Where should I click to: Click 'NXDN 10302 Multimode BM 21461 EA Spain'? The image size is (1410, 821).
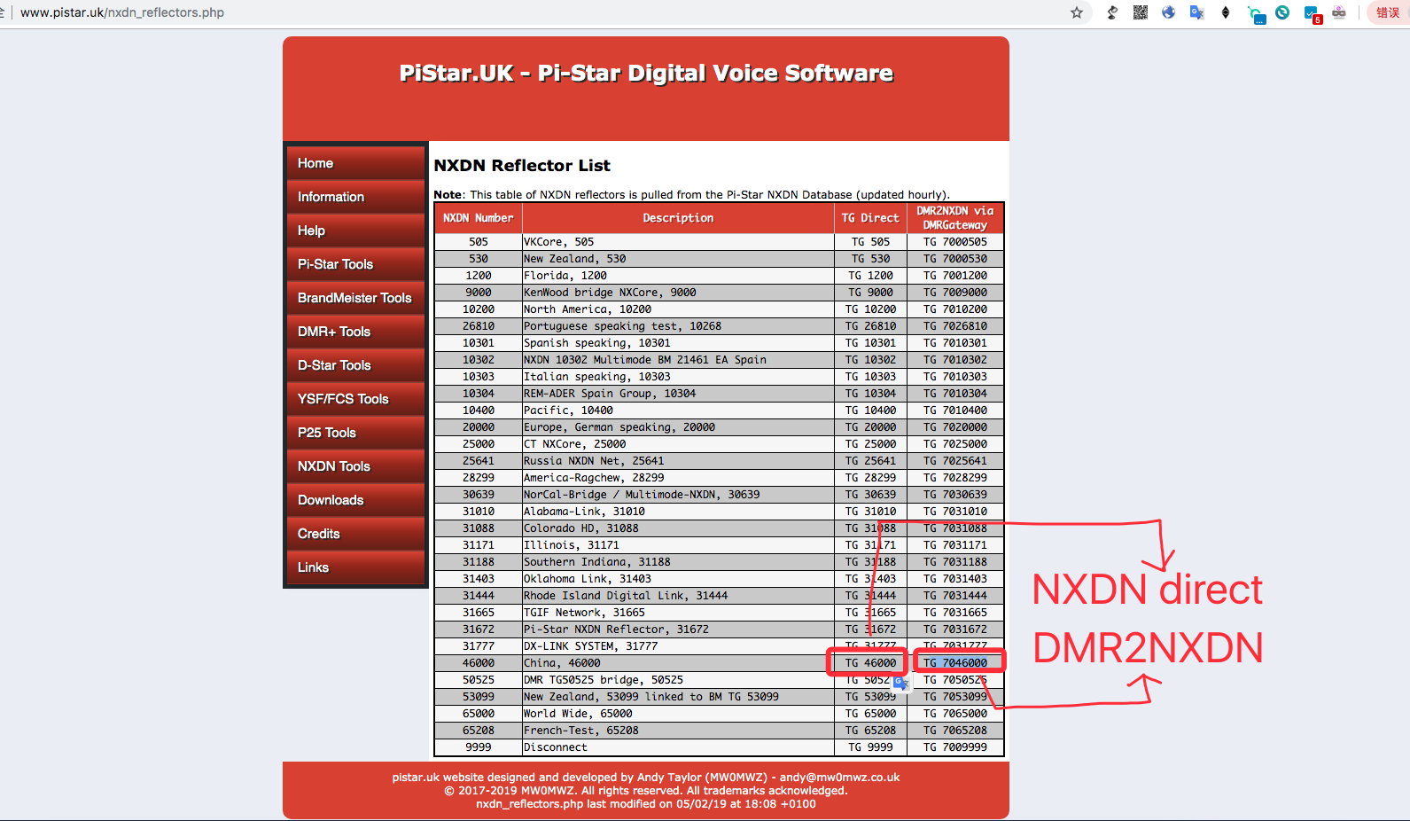[x=678, y=360]
